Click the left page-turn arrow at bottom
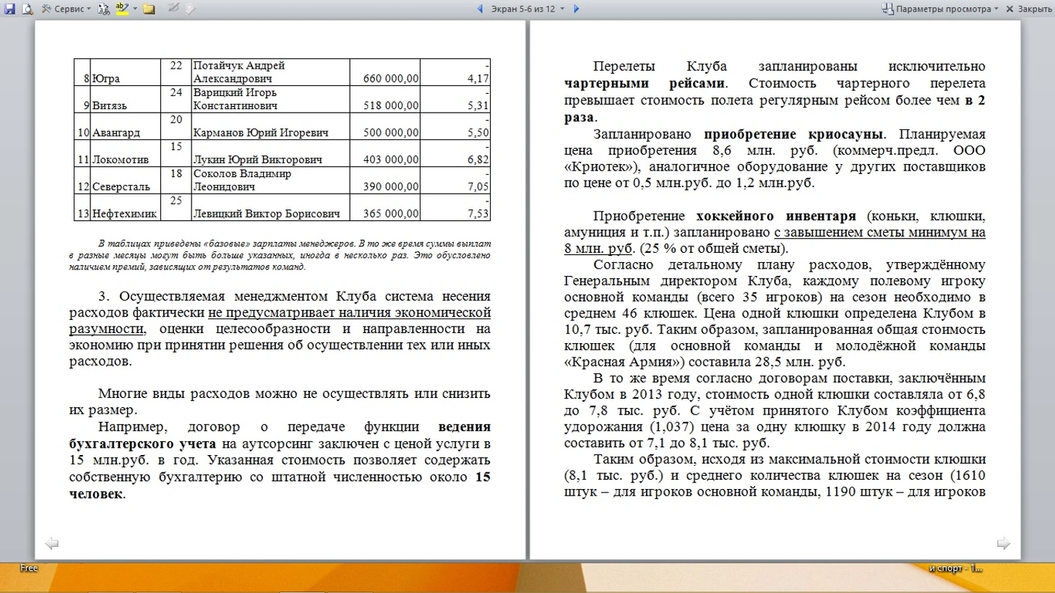The width and height of the screenshot is (1055, 593). (x=51, y=543)
